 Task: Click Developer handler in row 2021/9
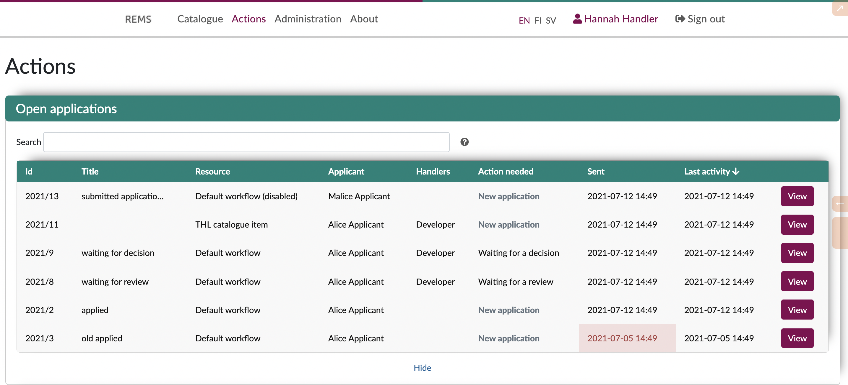pyautogui.click(x=435, y=253)
